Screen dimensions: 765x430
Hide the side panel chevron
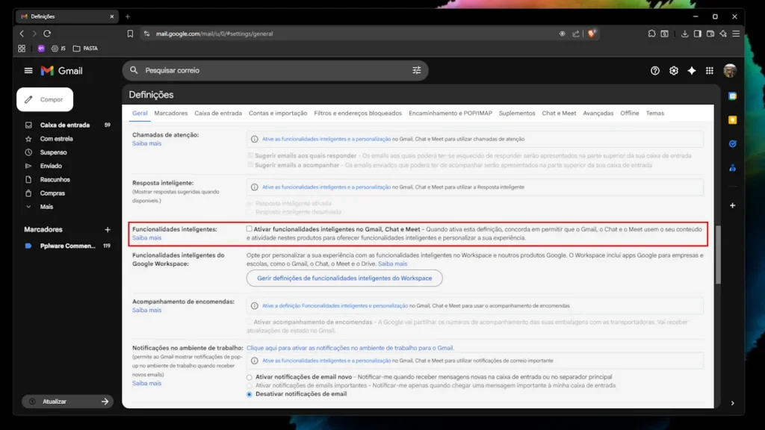click(732, 403)
